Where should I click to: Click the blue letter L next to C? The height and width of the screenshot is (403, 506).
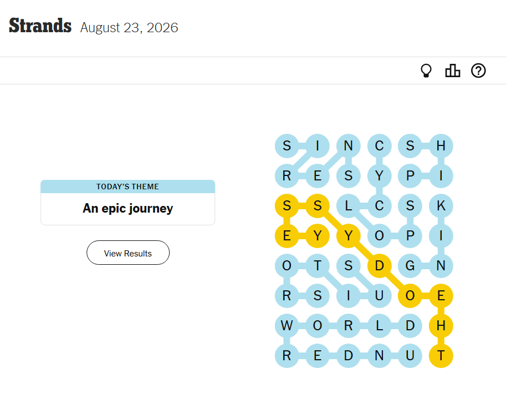[348, 205]
